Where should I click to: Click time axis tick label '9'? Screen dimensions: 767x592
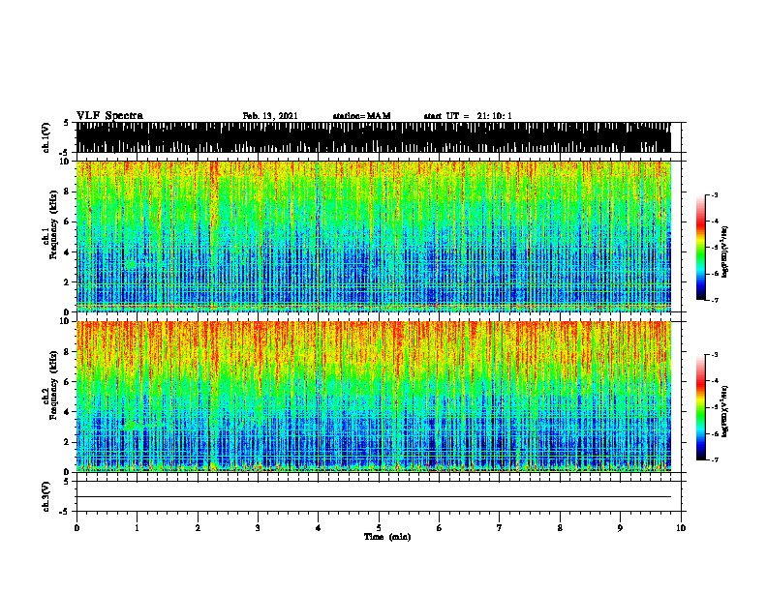(620, 527)
